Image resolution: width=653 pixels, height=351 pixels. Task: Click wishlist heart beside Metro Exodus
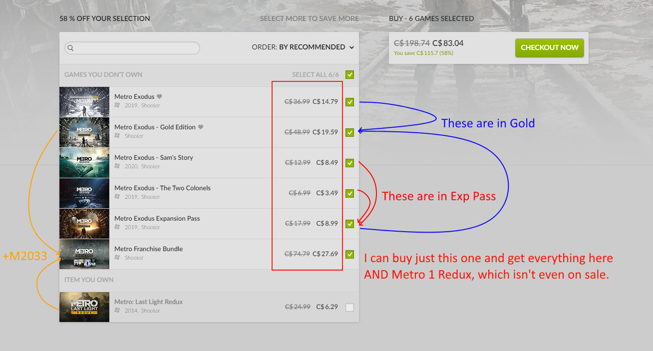[x=159, y=96]
